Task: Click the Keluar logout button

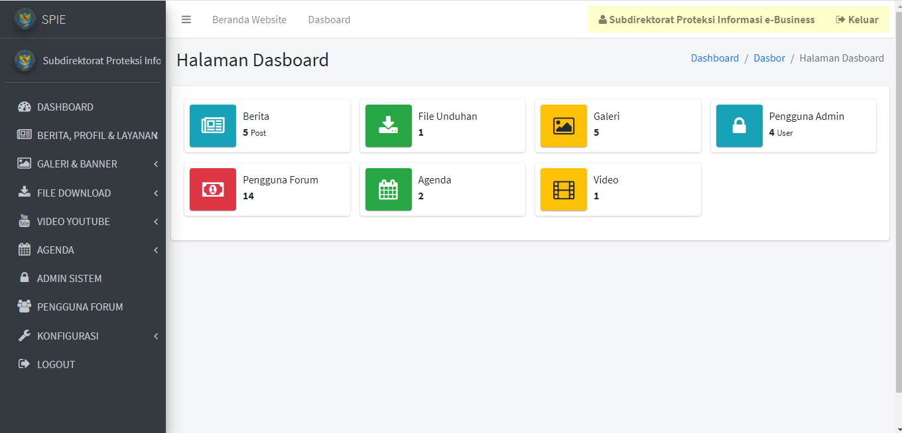Action: pyautogui.click(x=857, y=19)
